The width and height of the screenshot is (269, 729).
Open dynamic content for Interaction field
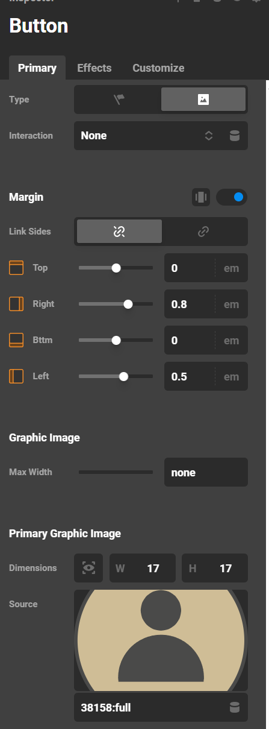pyautogui.click(x=235, y=136)
